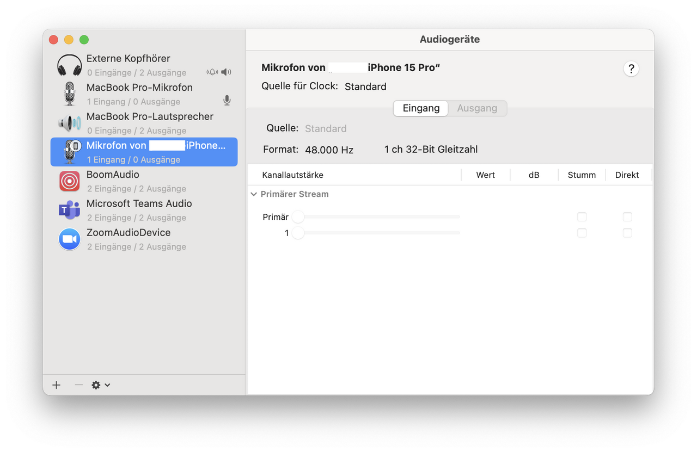The width and height of the screenshot is (697, 452).
Task: Select Microsoft Teams Audio device name
Action: 139,203
